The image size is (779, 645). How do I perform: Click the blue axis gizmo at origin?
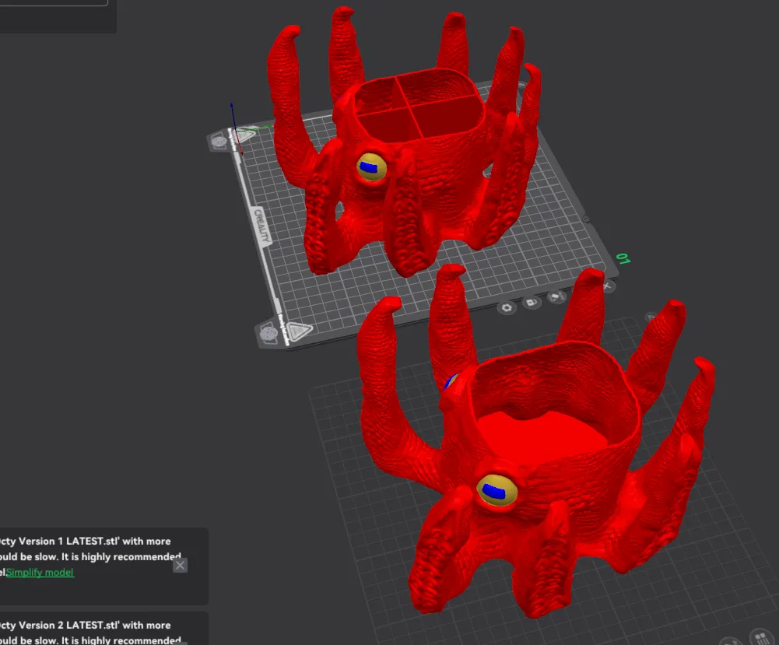tap(232, 115)
